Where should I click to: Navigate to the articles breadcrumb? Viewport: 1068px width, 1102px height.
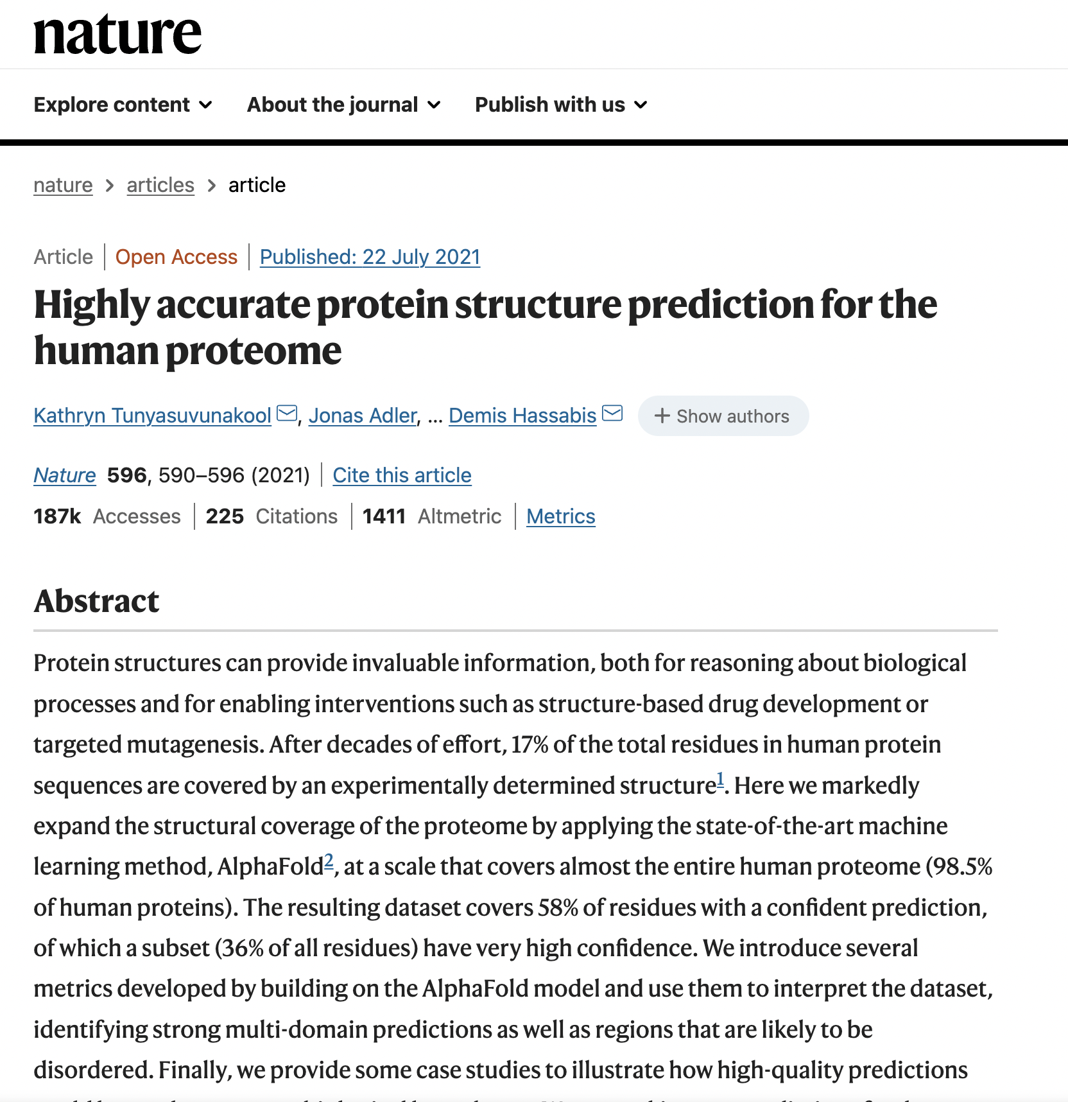pyautogui.click(x=160, y=185)
